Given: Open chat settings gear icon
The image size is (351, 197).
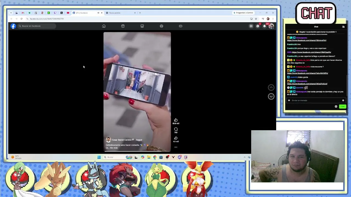Looking at the screenshot, I should click(336, 106).
